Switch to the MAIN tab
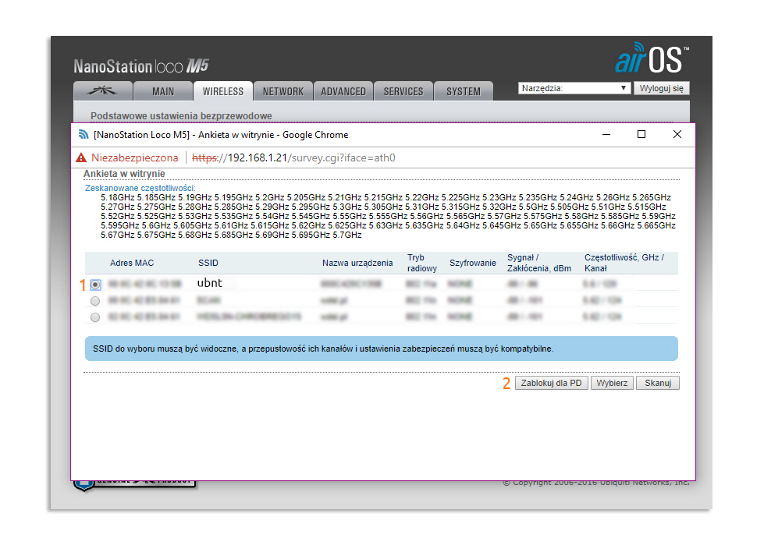 point(163,91)
